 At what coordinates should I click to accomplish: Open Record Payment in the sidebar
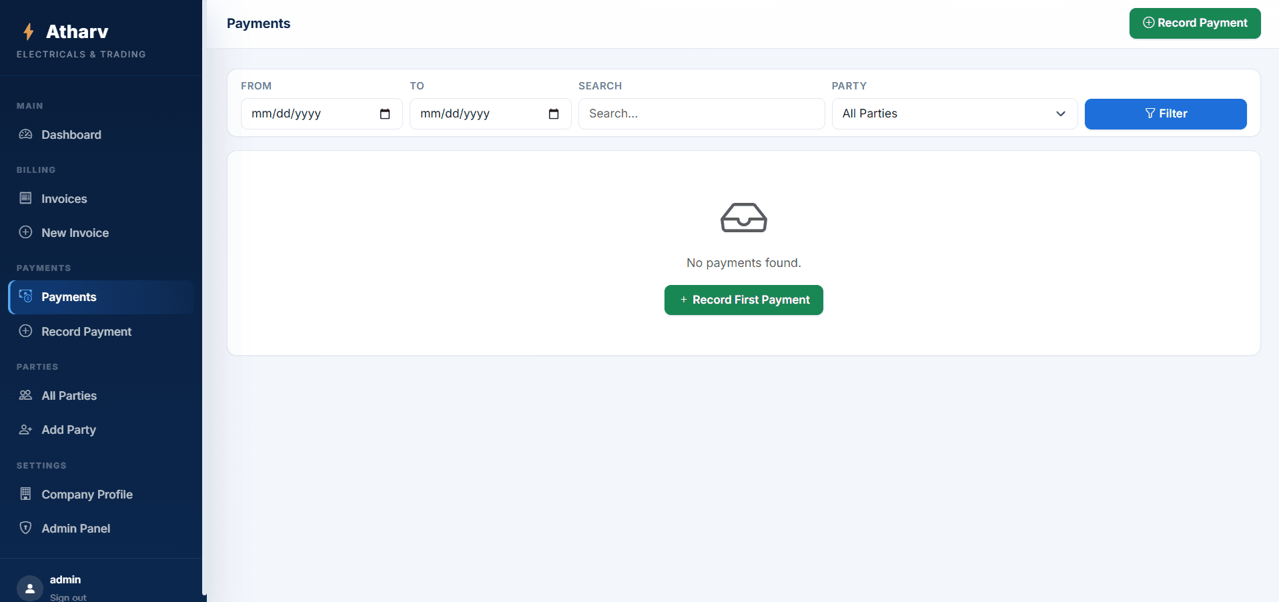point(101,332)
